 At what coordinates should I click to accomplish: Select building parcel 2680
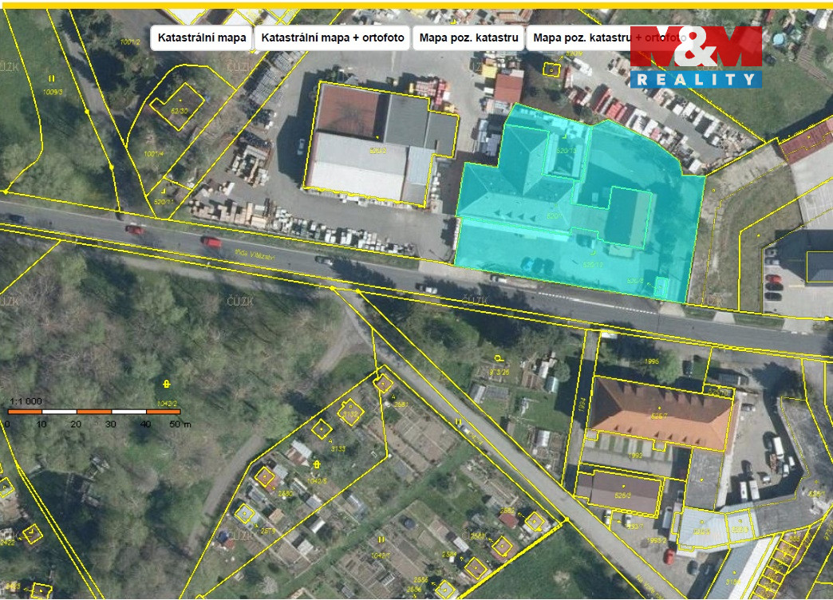point(265,477)
